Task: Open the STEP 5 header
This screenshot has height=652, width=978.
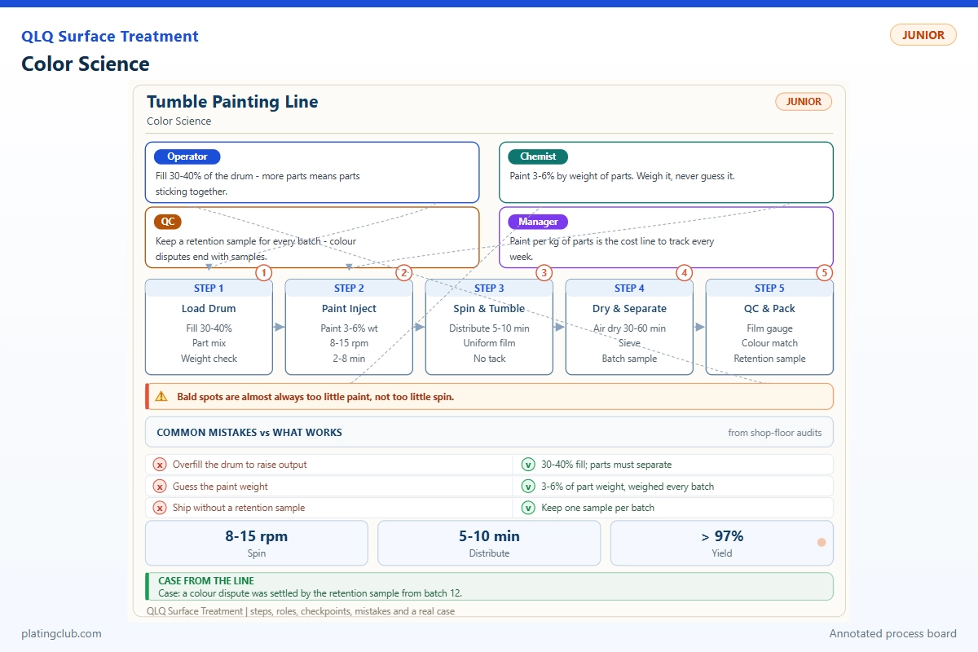Action: click(769, 288)
